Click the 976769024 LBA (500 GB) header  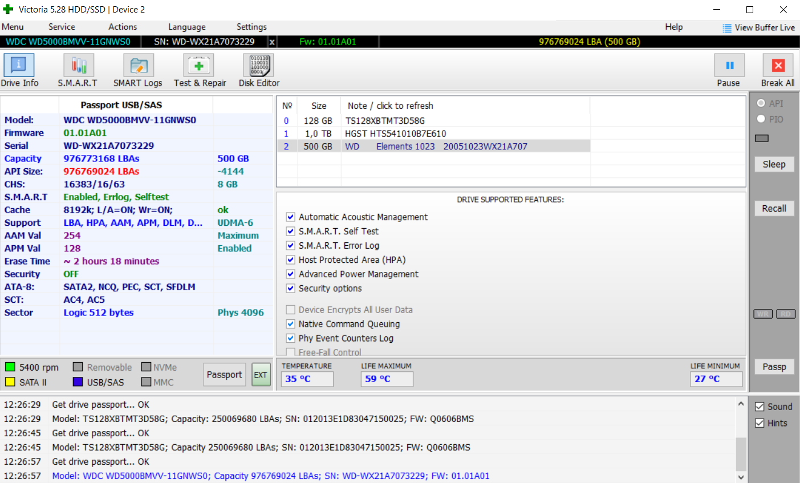click(590, 42)
